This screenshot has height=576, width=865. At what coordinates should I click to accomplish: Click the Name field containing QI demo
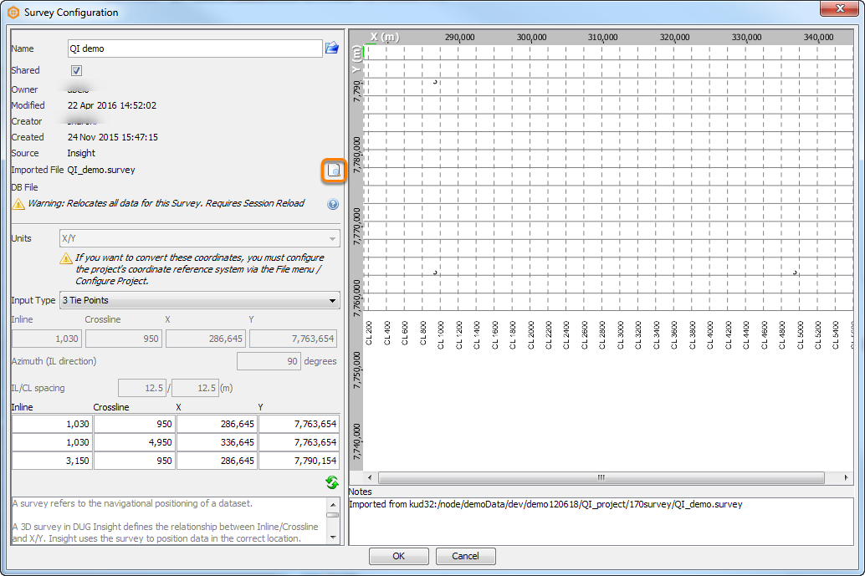(x=195, y=48)
